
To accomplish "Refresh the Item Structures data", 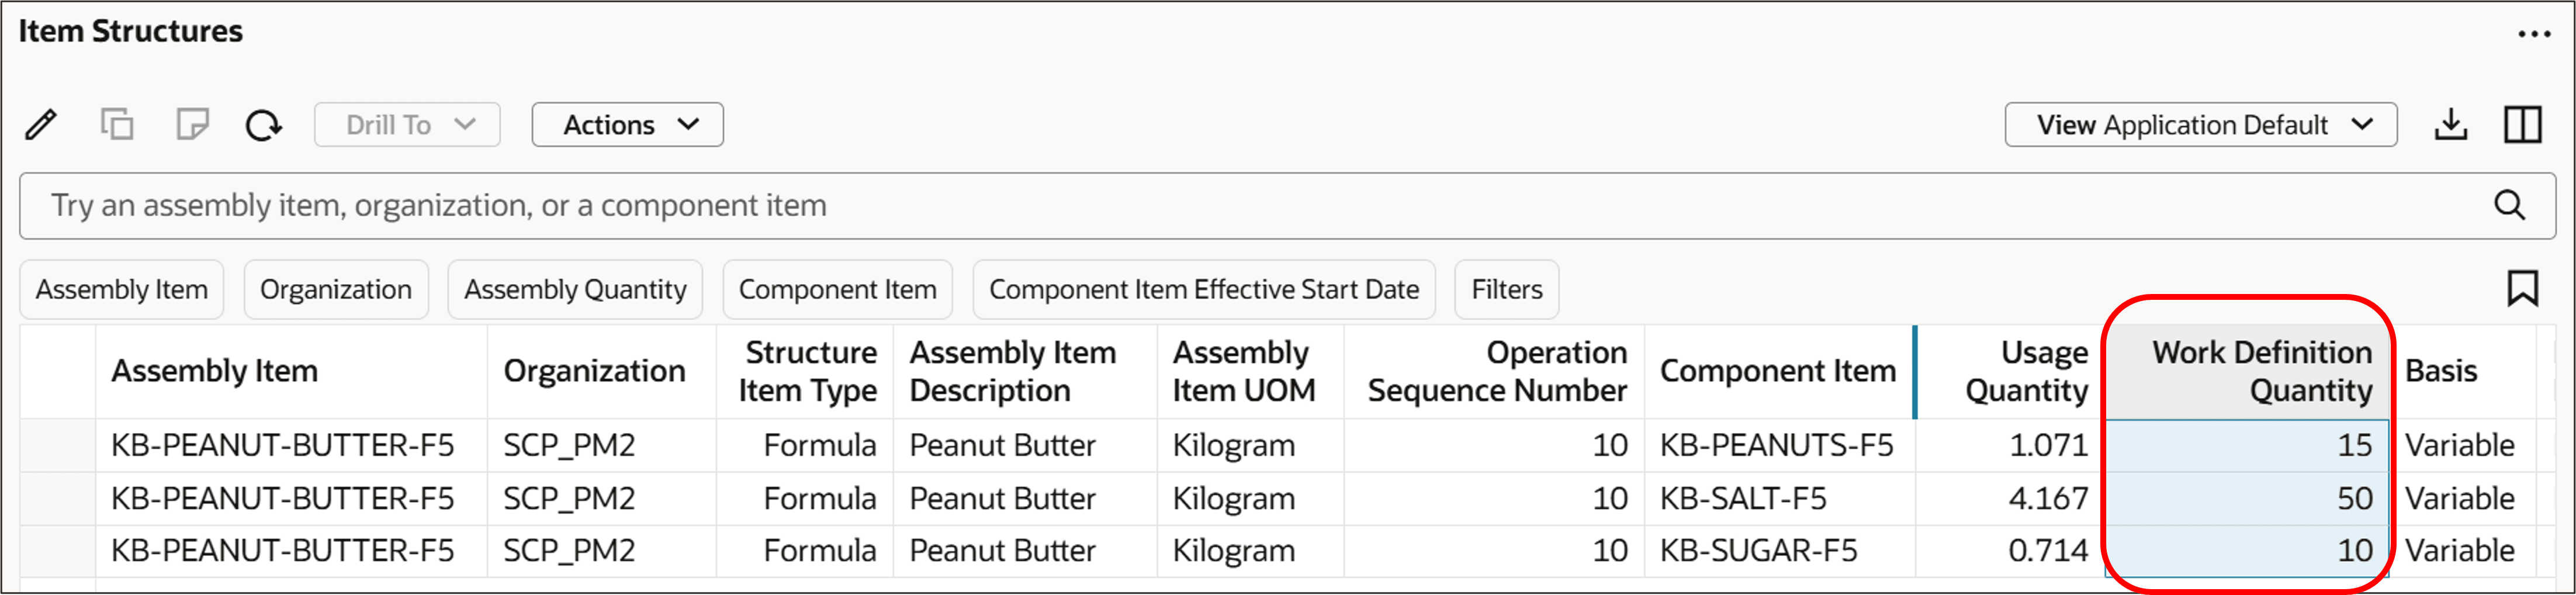I will click(x=264, y=124).
